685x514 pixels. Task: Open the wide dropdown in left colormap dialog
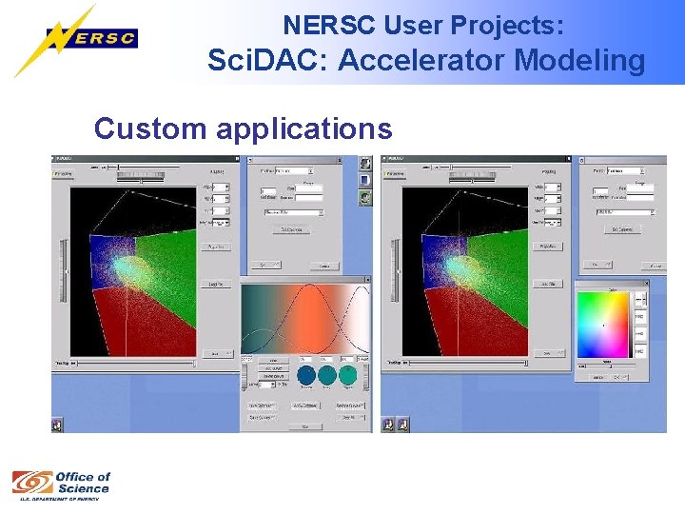click(294, 212)
